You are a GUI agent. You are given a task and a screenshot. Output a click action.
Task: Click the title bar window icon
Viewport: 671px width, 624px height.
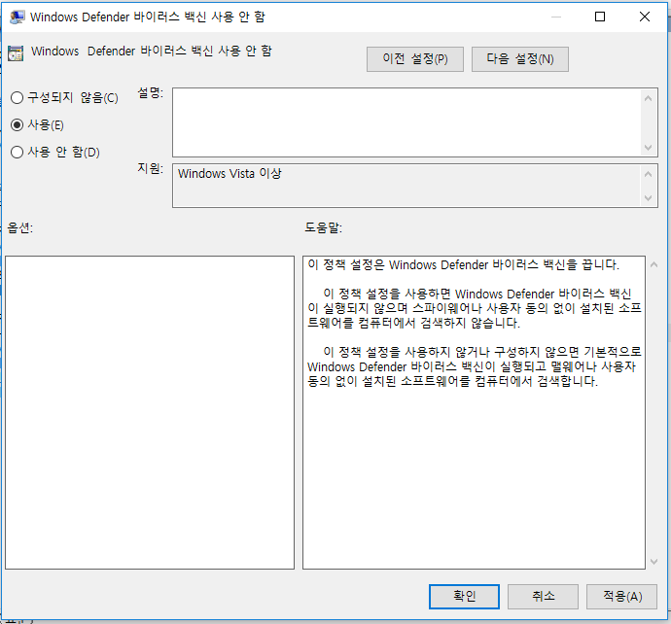(x=18, y=17)
